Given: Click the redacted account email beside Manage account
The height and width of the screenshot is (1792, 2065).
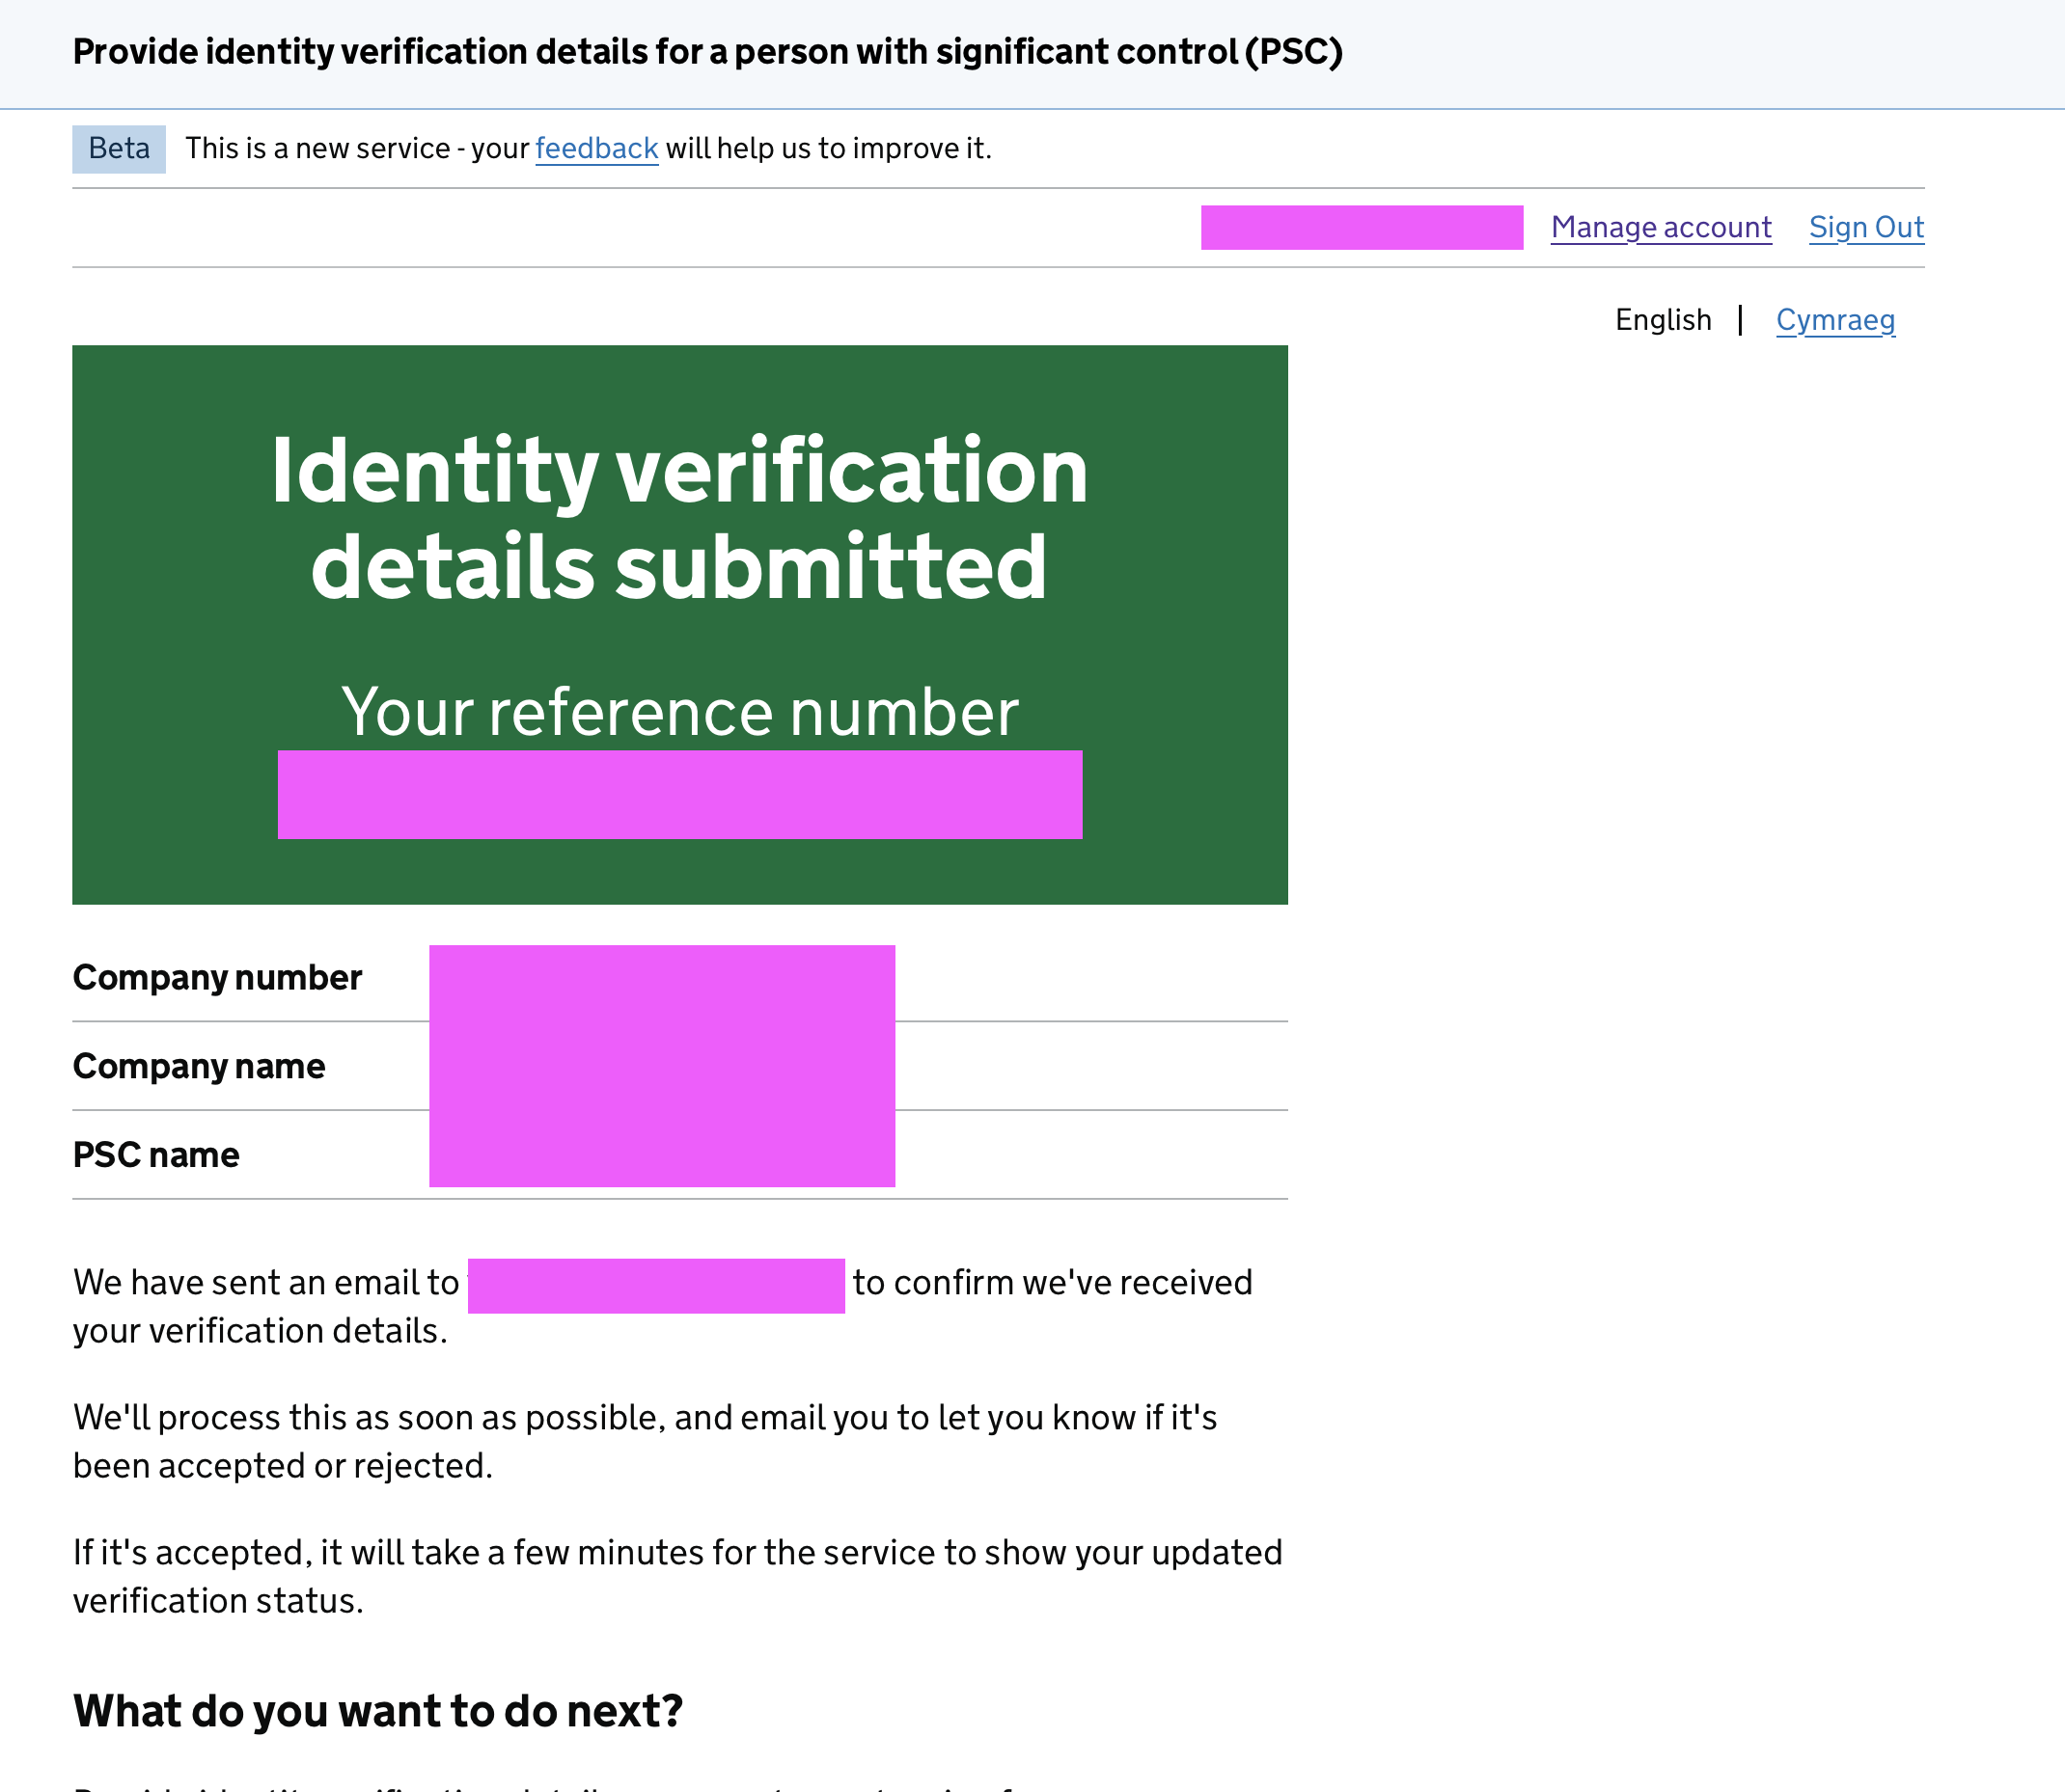Looking at the screenshot, I should pos(1362,227).
